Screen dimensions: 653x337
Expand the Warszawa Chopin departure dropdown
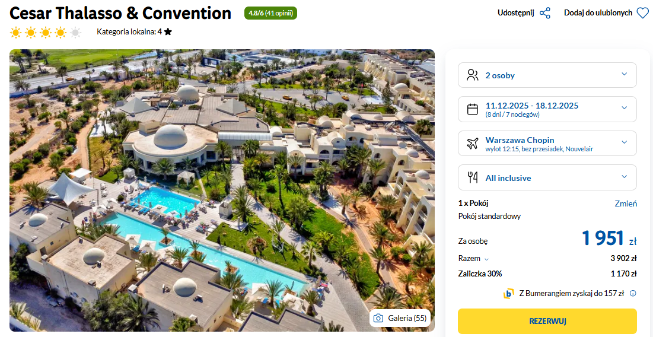pos(624,142)
